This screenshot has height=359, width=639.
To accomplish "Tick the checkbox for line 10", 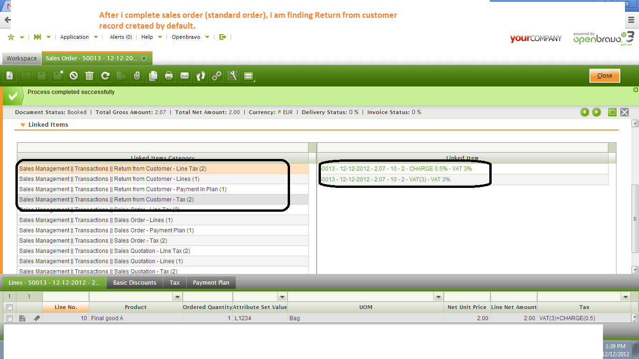I will tap(9, 318).
